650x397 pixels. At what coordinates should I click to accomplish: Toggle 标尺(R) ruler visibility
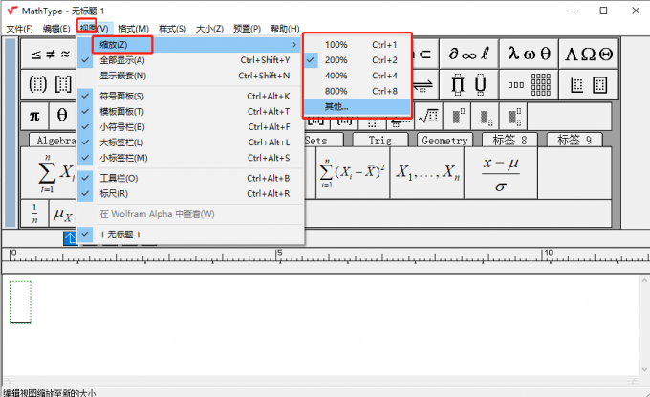(x=190, y=193)
